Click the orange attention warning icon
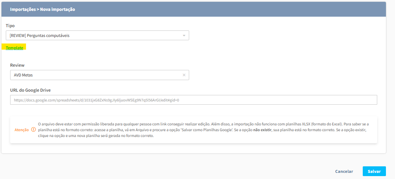The width and height of the screenshot is (395, 179). [33, 130]
